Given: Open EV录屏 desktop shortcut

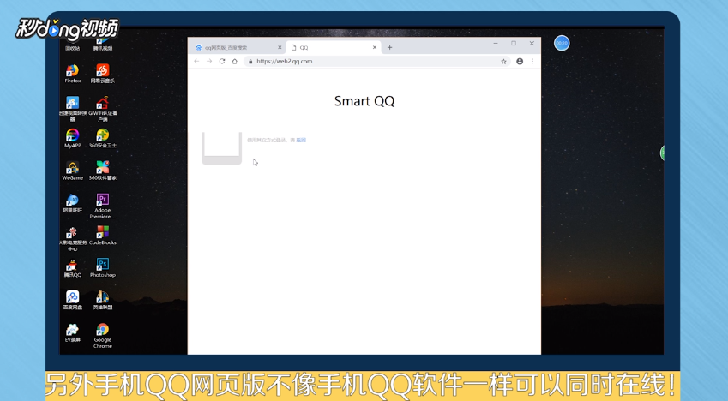Looking at the screenshot, I should (x=72, y=332).
